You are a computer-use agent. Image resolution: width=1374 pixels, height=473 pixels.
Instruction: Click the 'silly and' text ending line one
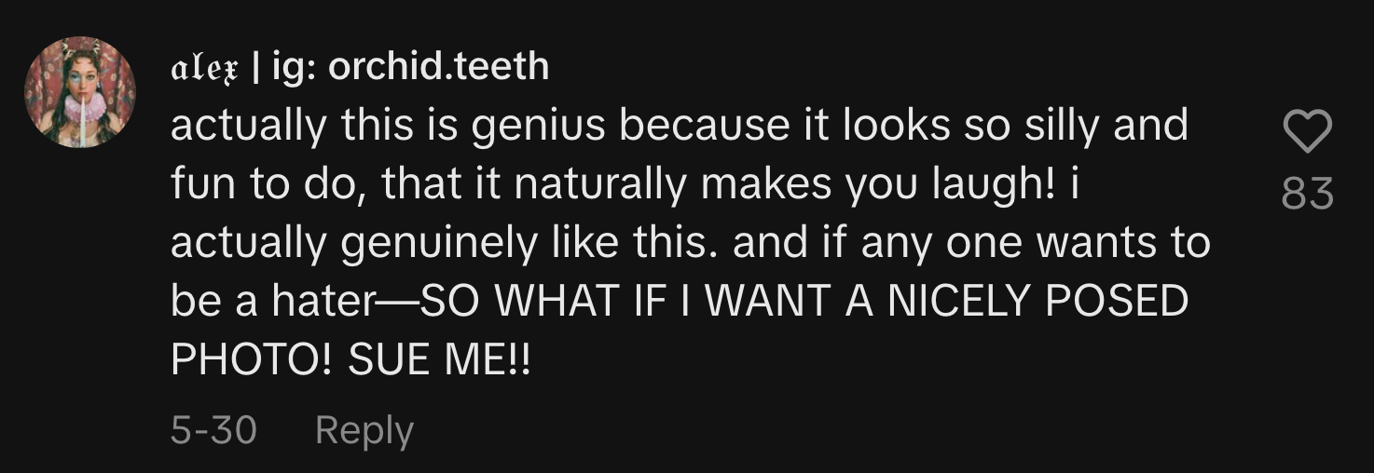pos(1106,125)
